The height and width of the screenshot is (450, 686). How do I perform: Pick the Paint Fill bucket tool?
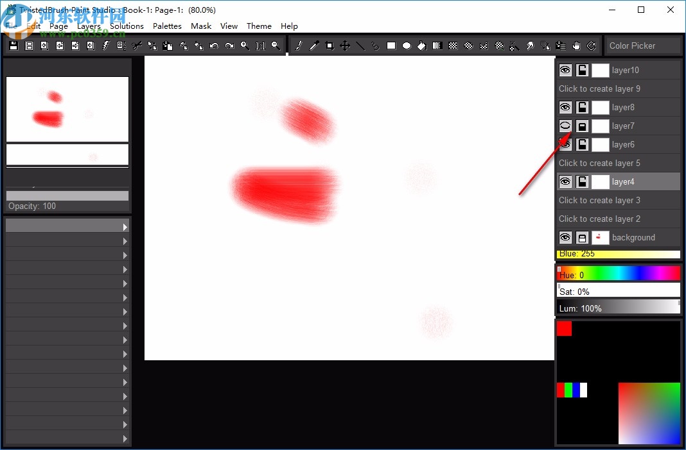coord(422,46)
